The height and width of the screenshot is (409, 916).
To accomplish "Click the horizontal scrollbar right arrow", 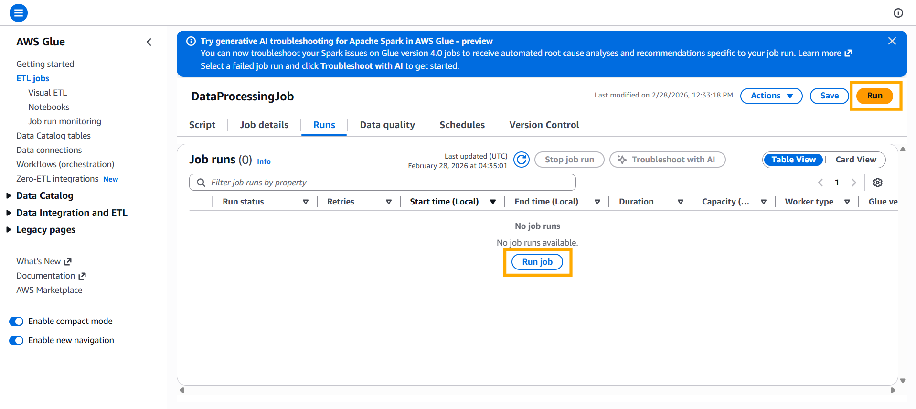I will pos(893,390).
